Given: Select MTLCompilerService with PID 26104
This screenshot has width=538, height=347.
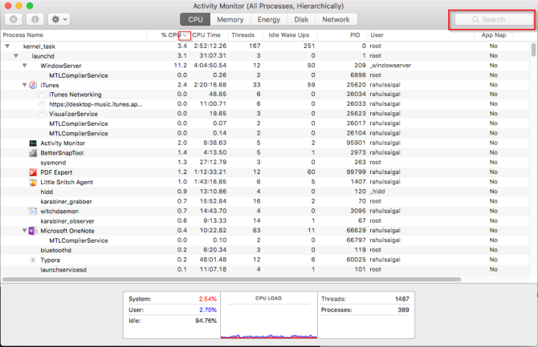Looking at the screenshot, I should (x=264, y=133).
